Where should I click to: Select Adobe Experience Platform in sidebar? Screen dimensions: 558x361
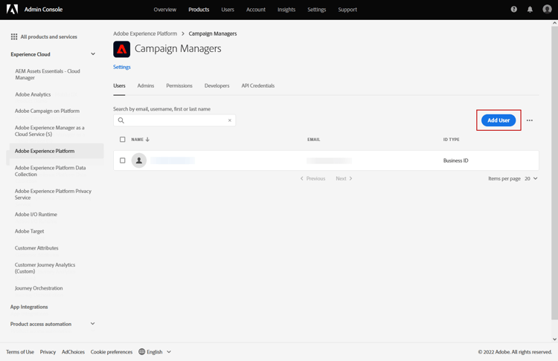(x=57, y=151)
